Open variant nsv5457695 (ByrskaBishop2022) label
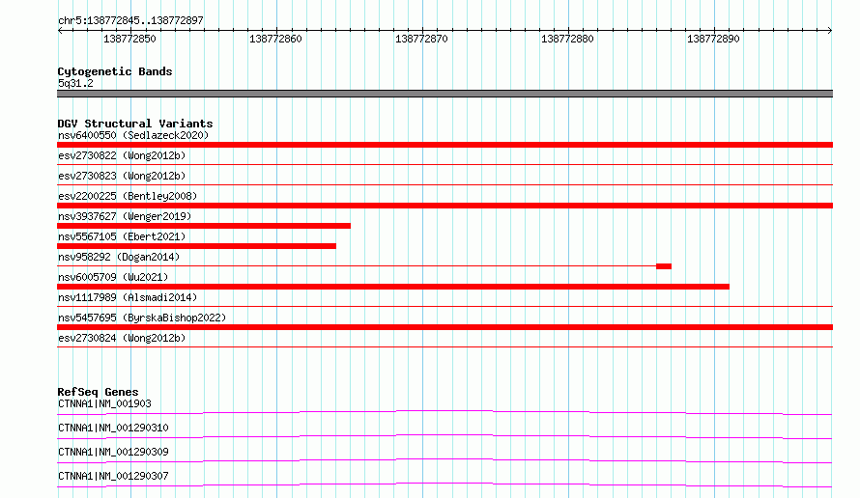 pos(142,318)
